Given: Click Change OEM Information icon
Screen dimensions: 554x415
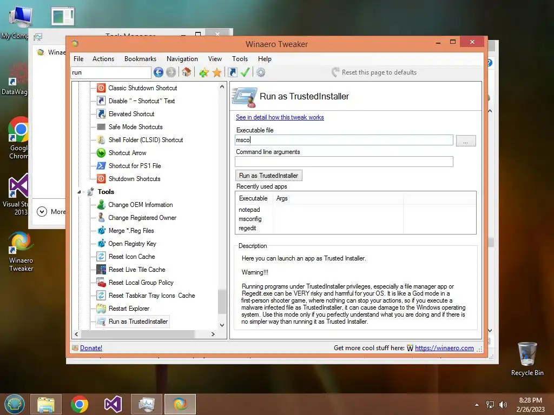Looking at the screenshot, I should point(101,205).
